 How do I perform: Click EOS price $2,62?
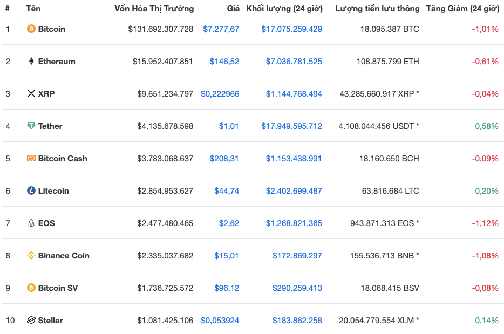[x=229, y=223]
